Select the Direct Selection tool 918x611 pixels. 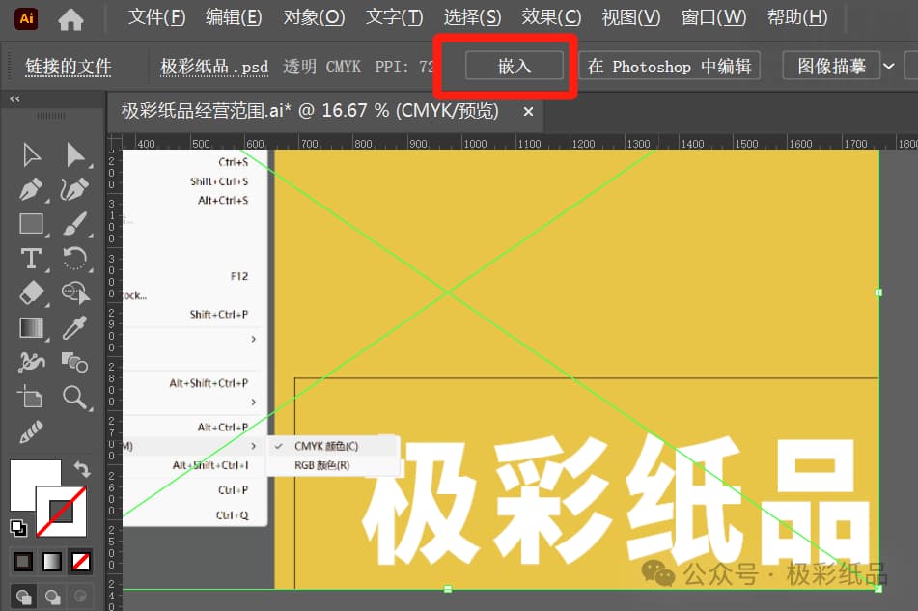pos(76,155)
